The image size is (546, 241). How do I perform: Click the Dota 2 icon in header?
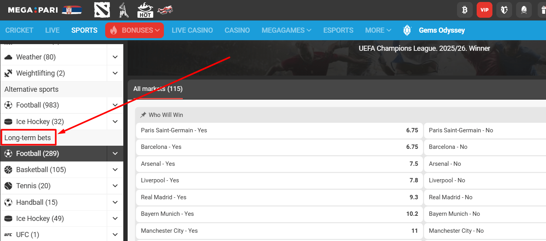(x=102, y=10)
